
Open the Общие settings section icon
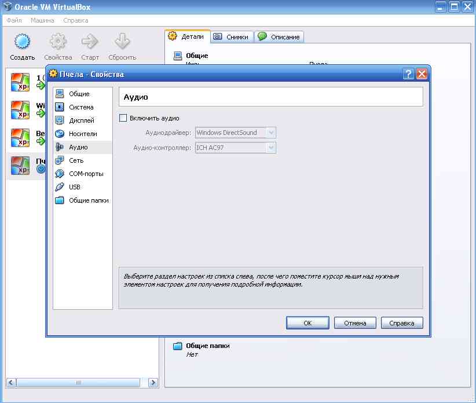[x=60, y=94]
